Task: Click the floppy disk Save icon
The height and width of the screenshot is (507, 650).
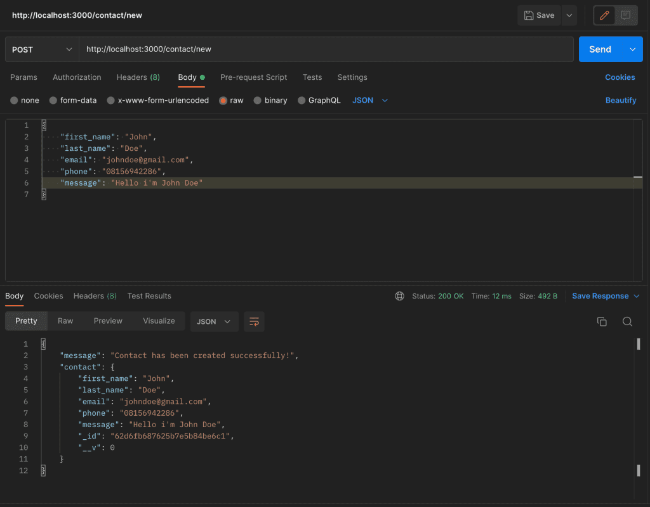Action: (528, 15)
